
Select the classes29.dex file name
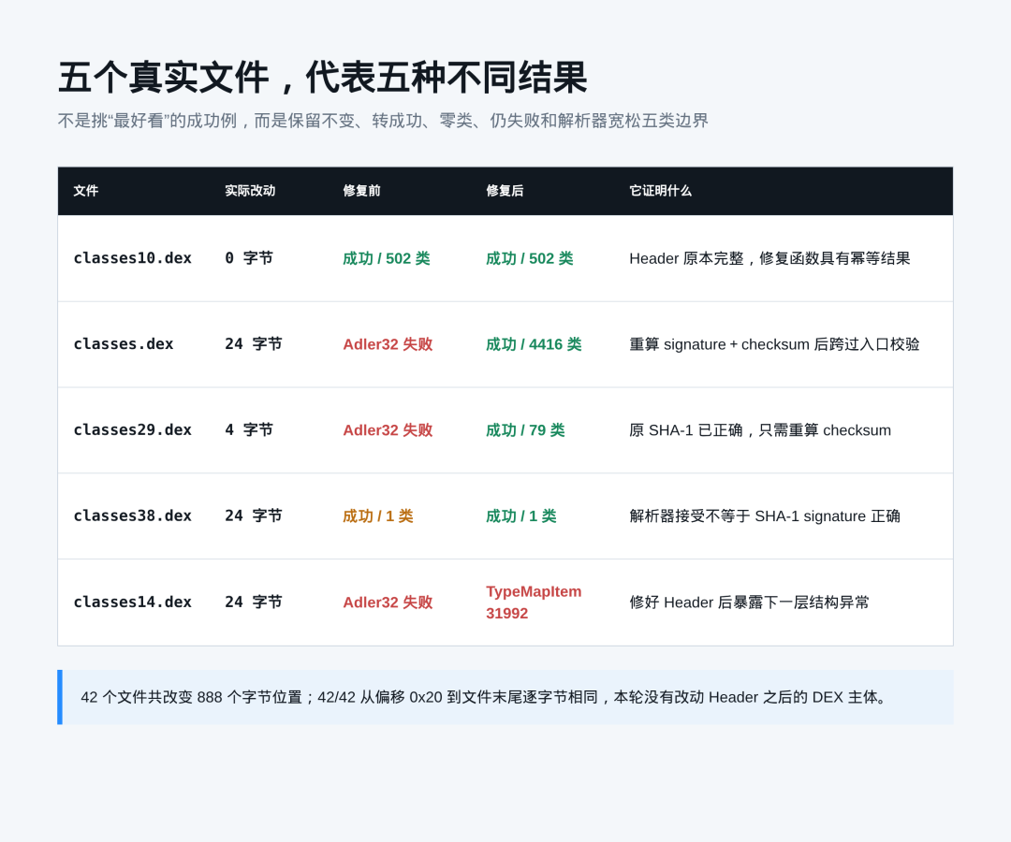pyautogui.click(x=132, y=429)
